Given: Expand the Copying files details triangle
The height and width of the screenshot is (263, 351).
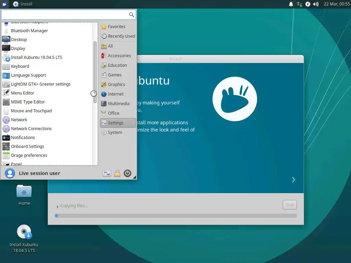Looking at the screenshot, I should [58, 206].
